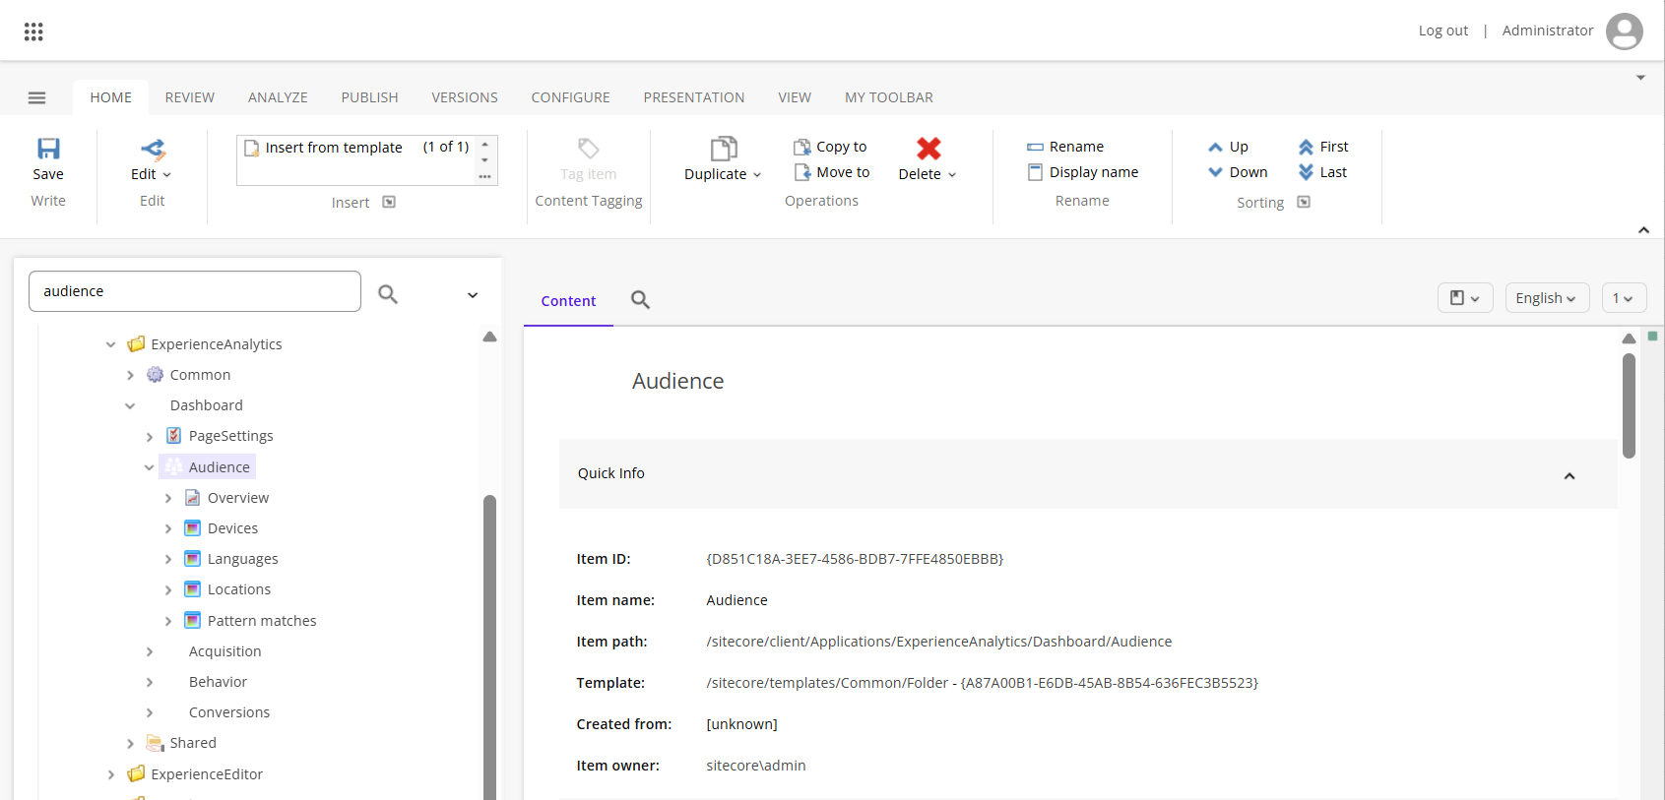
Task: Click the Administrator avatar icon
Action: [x=1624, y=31]
